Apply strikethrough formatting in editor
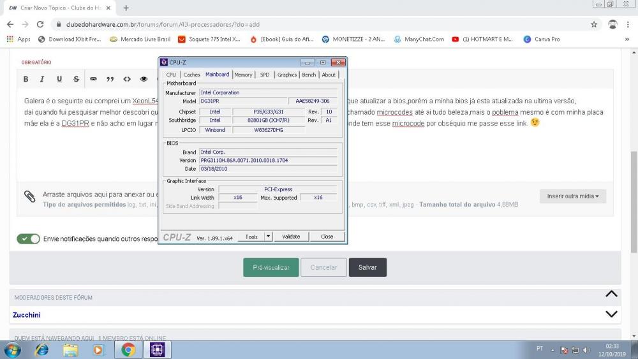Viewport: 638px width, 359px height. pos(76,79)
